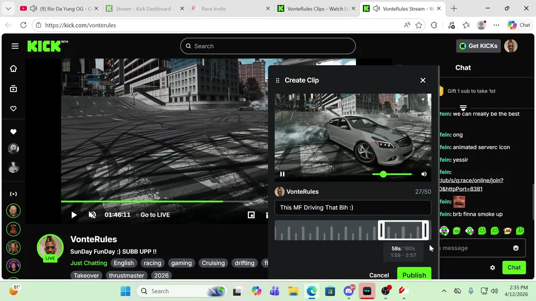
Task: Add page to favorites star
Action: tap(419, 25)
